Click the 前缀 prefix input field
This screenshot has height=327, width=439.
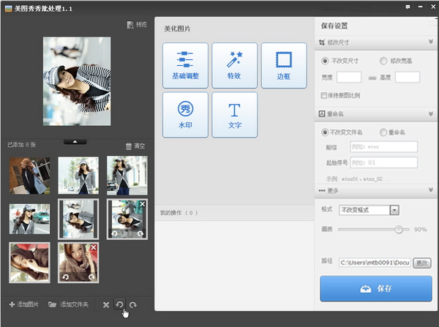click(383, 147)
